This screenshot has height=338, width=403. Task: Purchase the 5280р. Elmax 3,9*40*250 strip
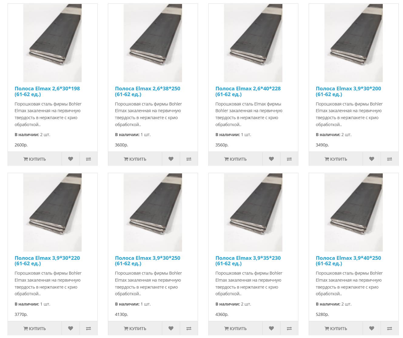(336, 328)
